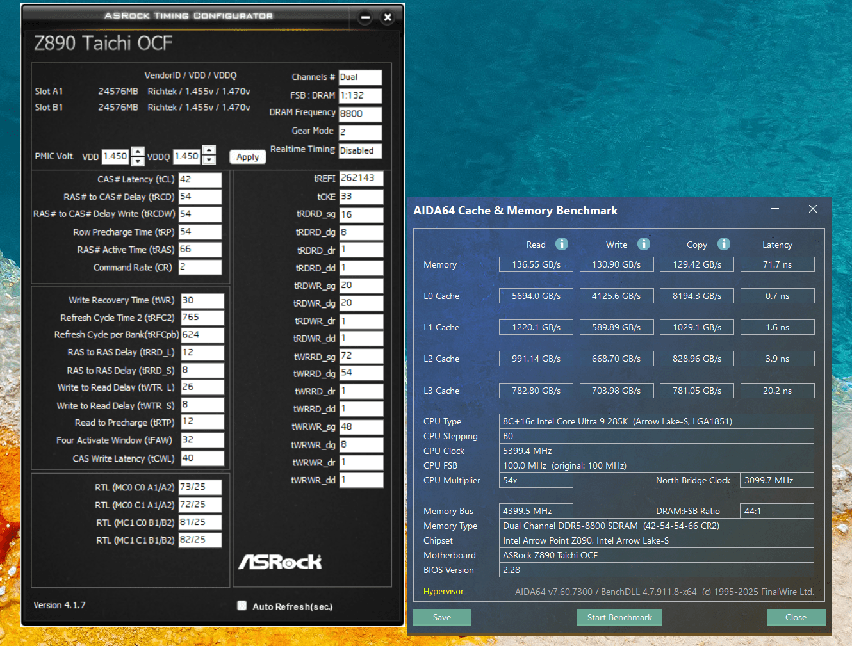Select the tRDRD_sg field
The width and height of the screenshot is (852, 646).
[x=361, y=215]
